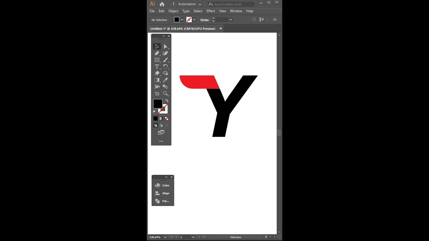Set paint mode to Color
Screen dimensions: 429x241
coord(156,118)
